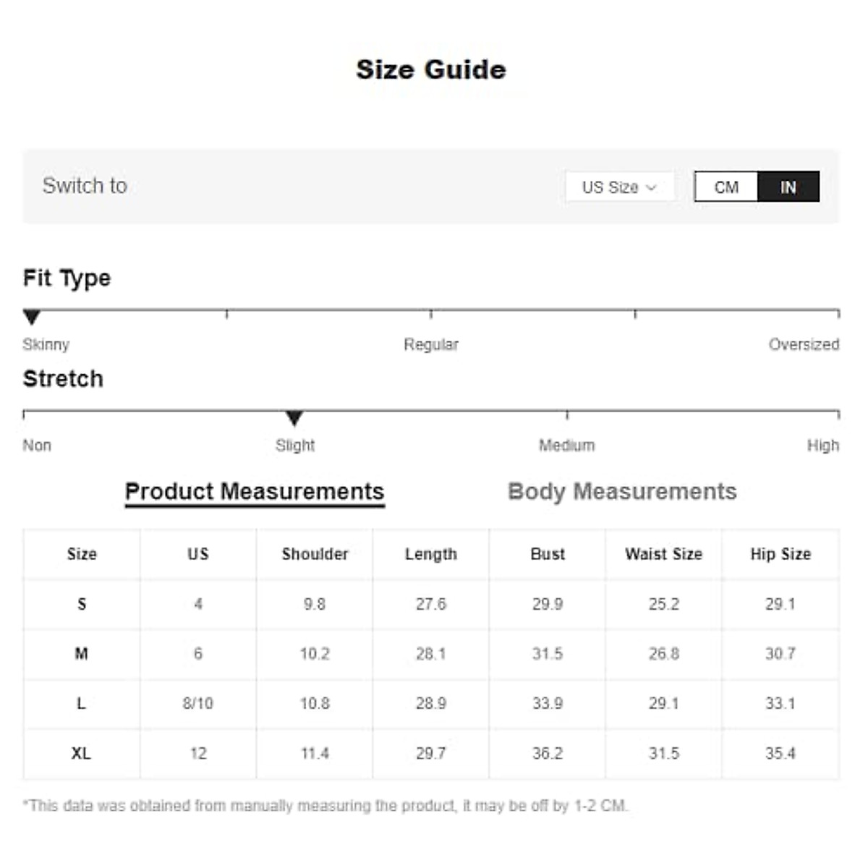Open the US Size dropdown
This screenshot has width=868, height=868.
pyautogui.click(x=619, y=187)
